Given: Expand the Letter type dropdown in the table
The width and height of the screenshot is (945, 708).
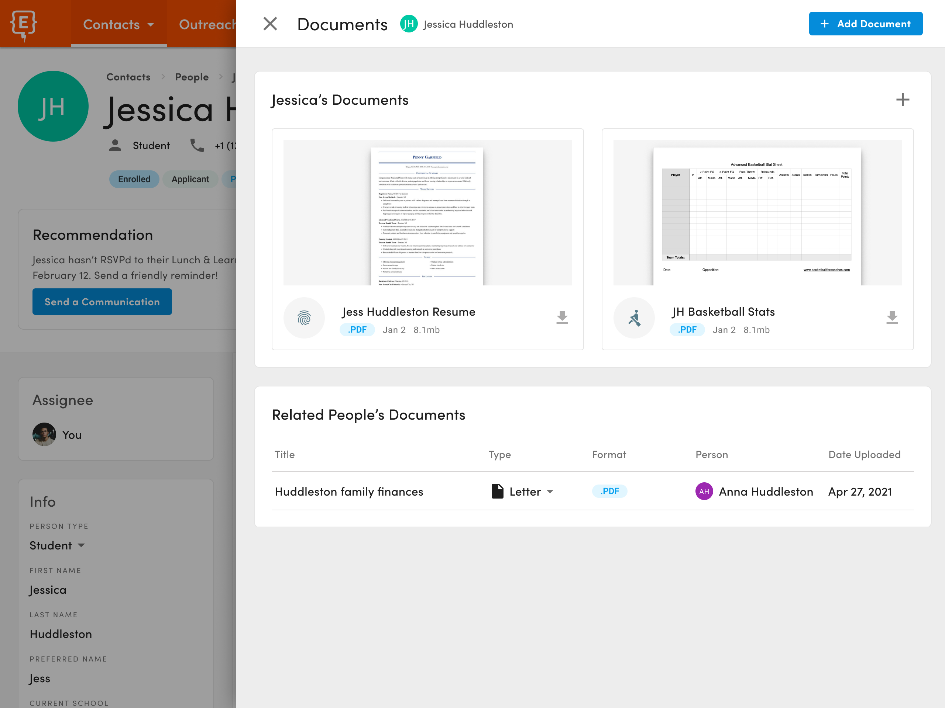Looking at the screenshot, I should 551,491.
